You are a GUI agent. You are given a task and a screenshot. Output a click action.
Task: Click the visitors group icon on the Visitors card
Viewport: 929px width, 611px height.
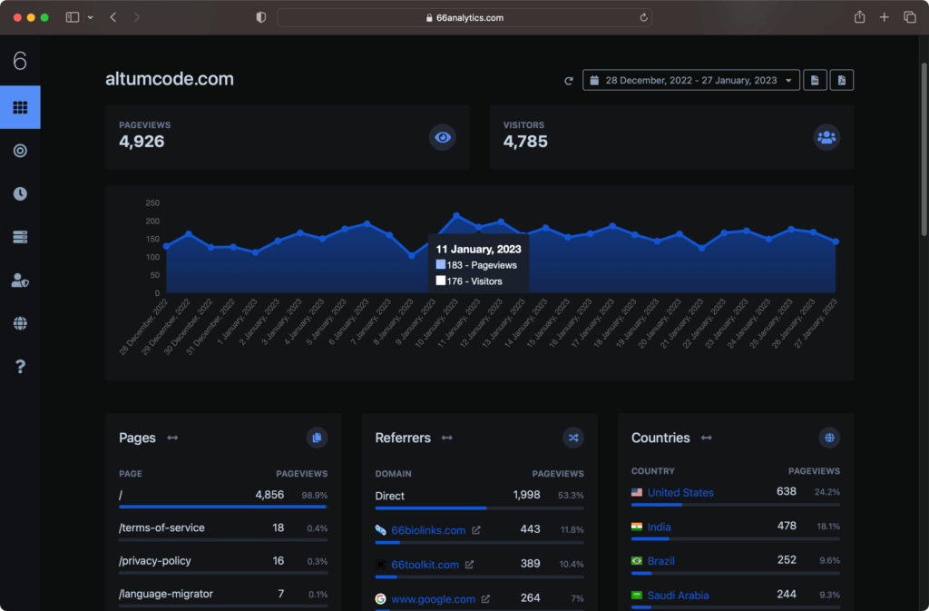(x=826, y=137)
